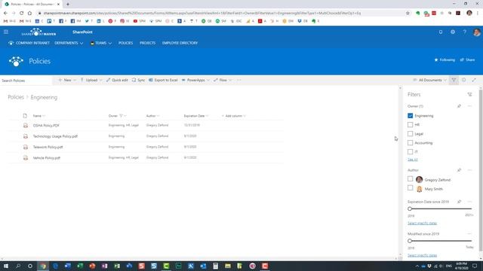
Task: Pin the Author filter section
Action: pyautogui.click(x=459, y=170)
